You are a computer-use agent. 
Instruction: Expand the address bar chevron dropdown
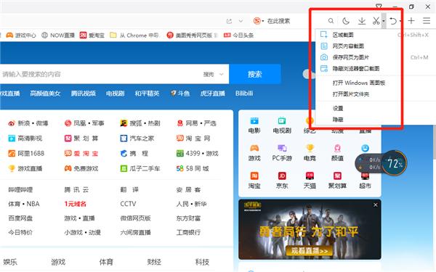click(241, 21)
